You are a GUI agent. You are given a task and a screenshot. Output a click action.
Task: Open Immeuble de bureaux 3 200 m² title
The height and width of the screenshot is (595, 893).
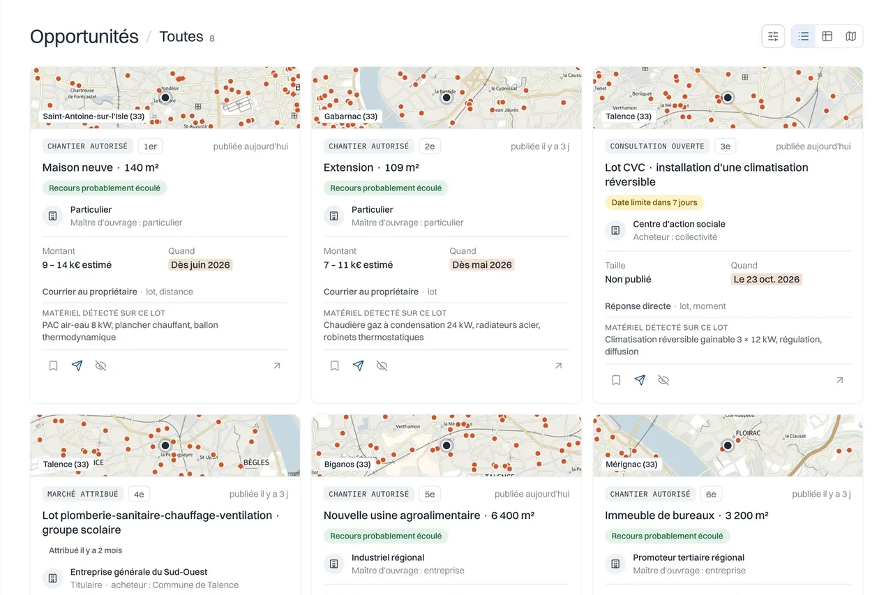[x=686, y=515]
